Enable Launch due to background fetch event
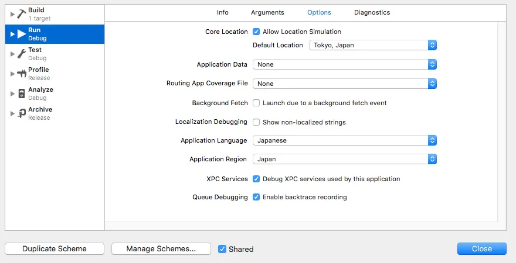 256,103
